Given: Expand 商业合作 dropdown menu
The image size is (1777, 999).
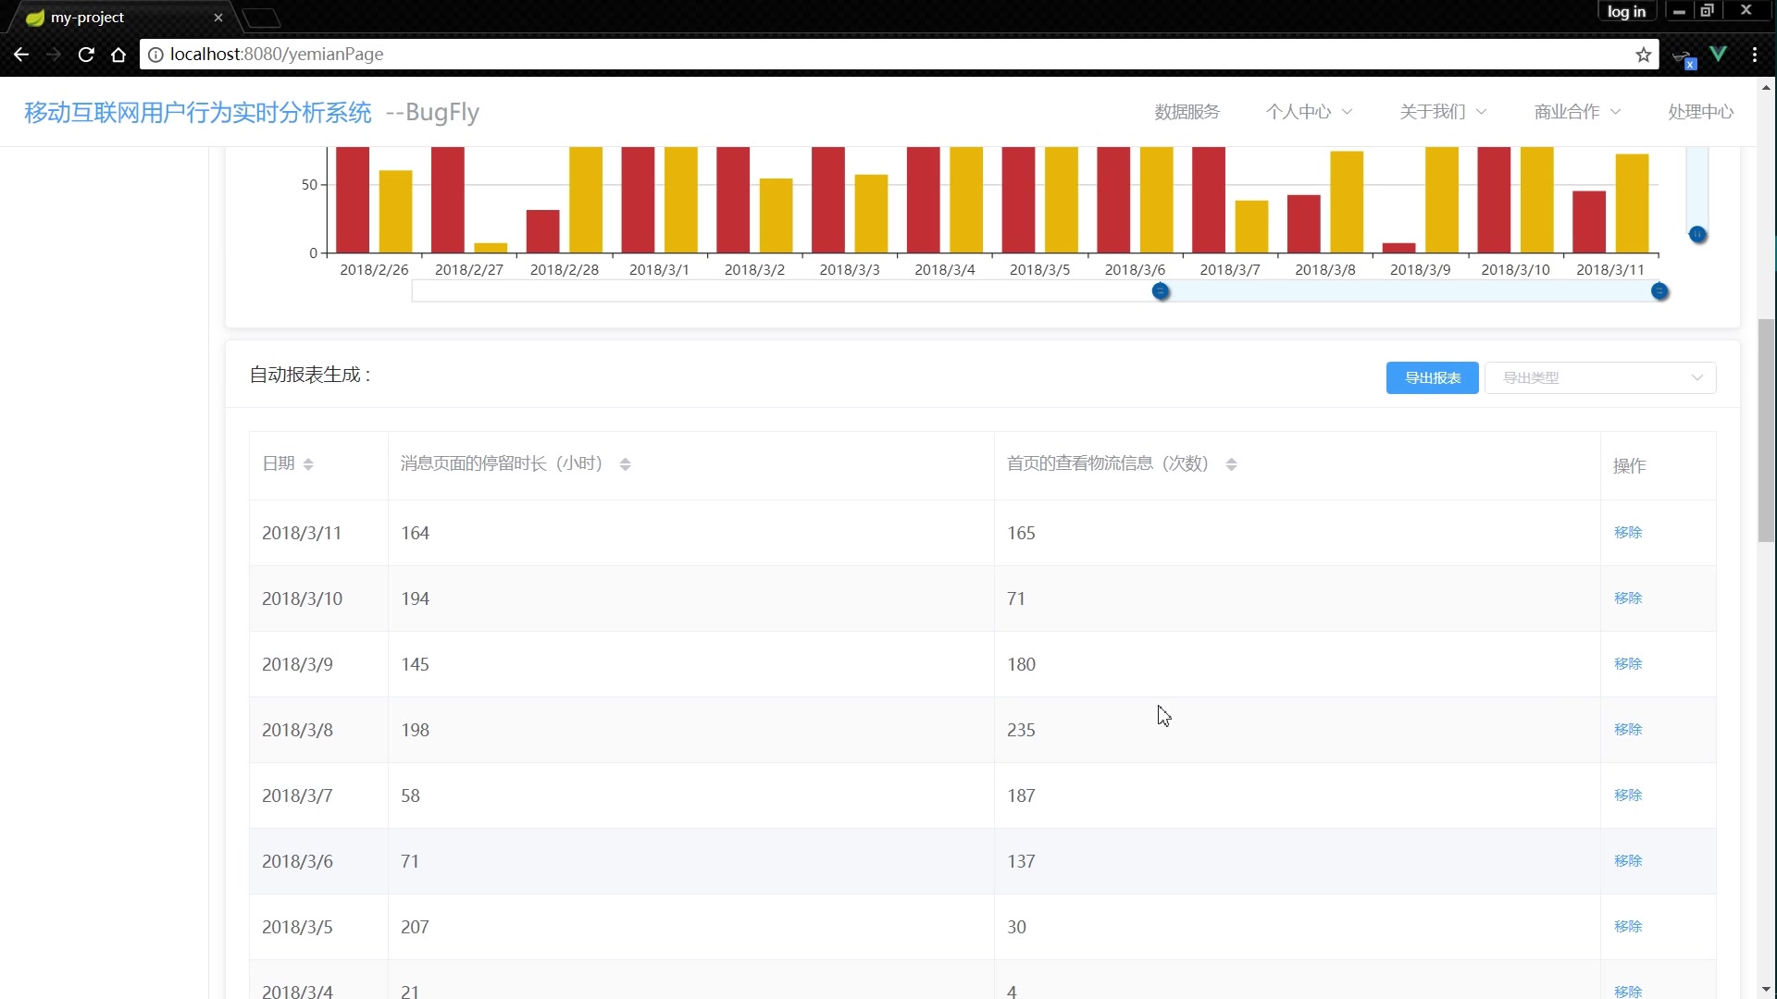Looking at the screenshot, I should (1577, 112).
